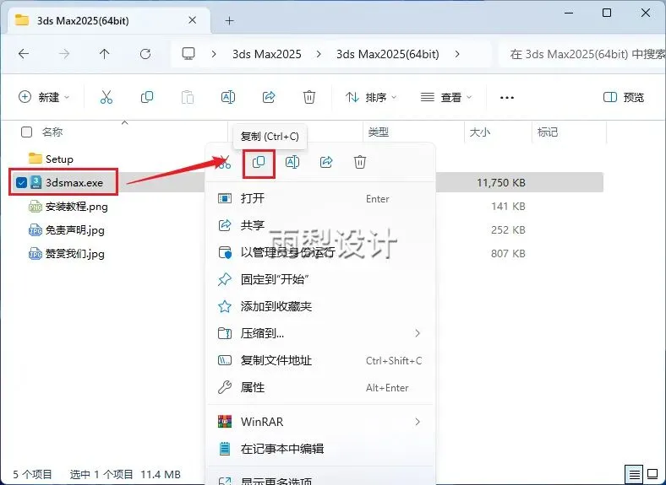
Task: Click the 3dsmax.exe file icon
Action: (x=36, y=183)
